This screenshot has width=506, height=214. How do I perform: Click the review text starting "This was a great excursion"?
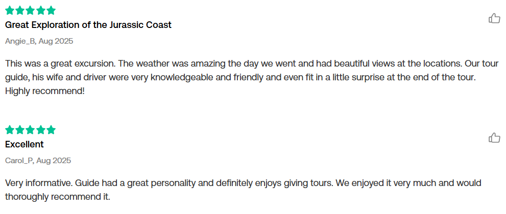[252, 77]
